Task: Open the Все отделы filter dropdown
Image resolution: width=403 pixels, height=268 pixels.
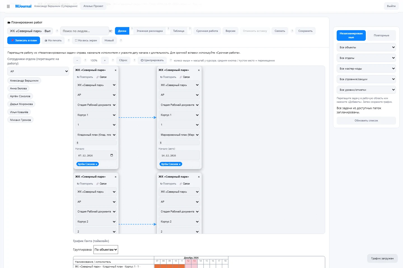Action: click(366, 58)
